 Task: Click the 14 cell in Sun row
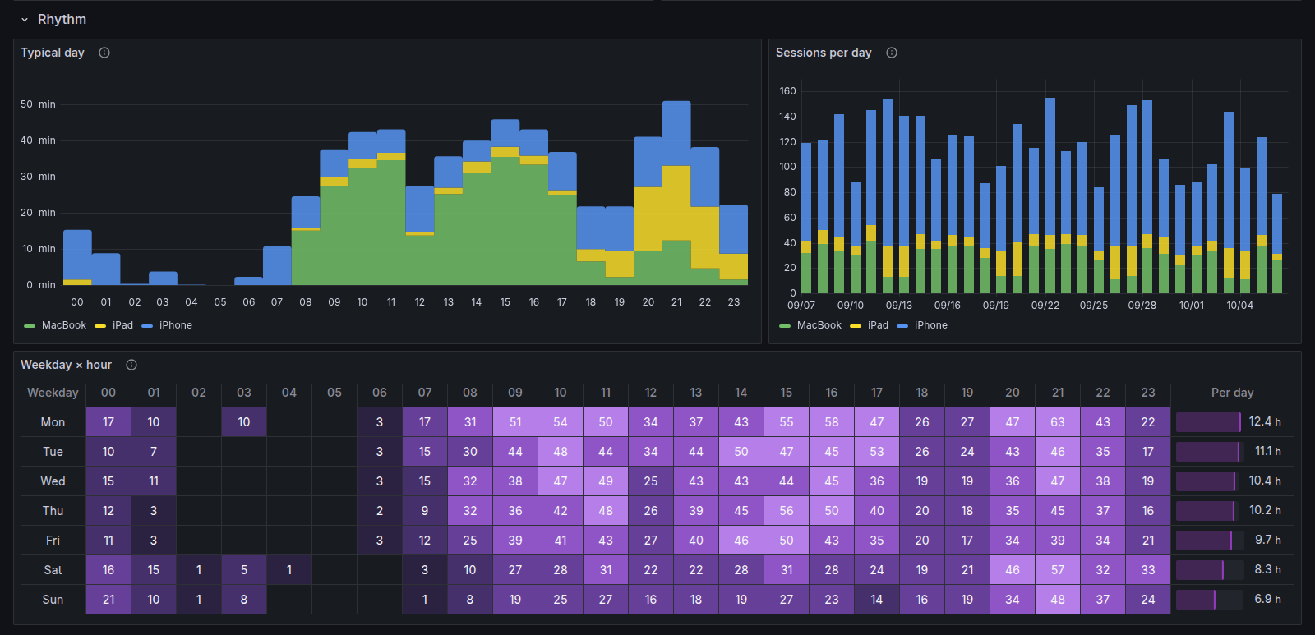pos(877,600)
